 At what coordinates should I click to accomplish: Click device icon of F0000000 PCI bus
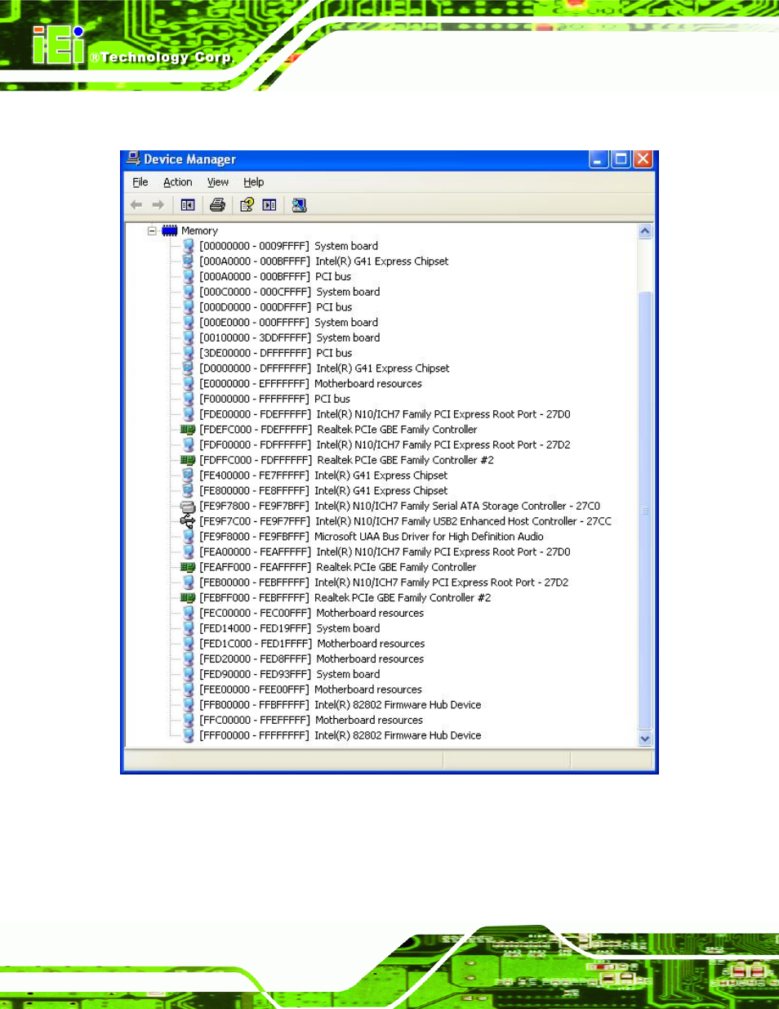click(x=189, y=399)
